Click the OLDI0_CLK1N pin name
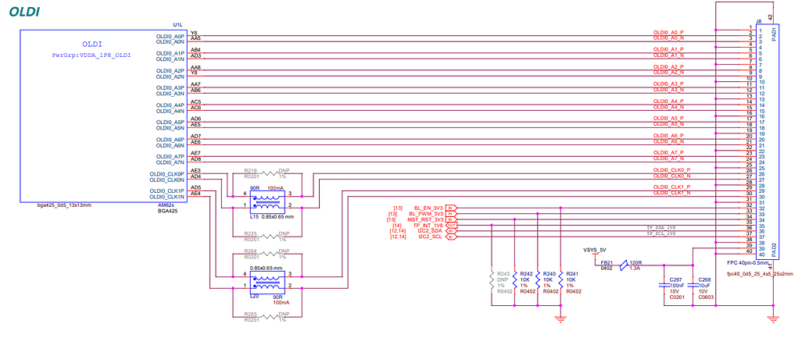Screen dimensions: 809x338 click(167, 197)
